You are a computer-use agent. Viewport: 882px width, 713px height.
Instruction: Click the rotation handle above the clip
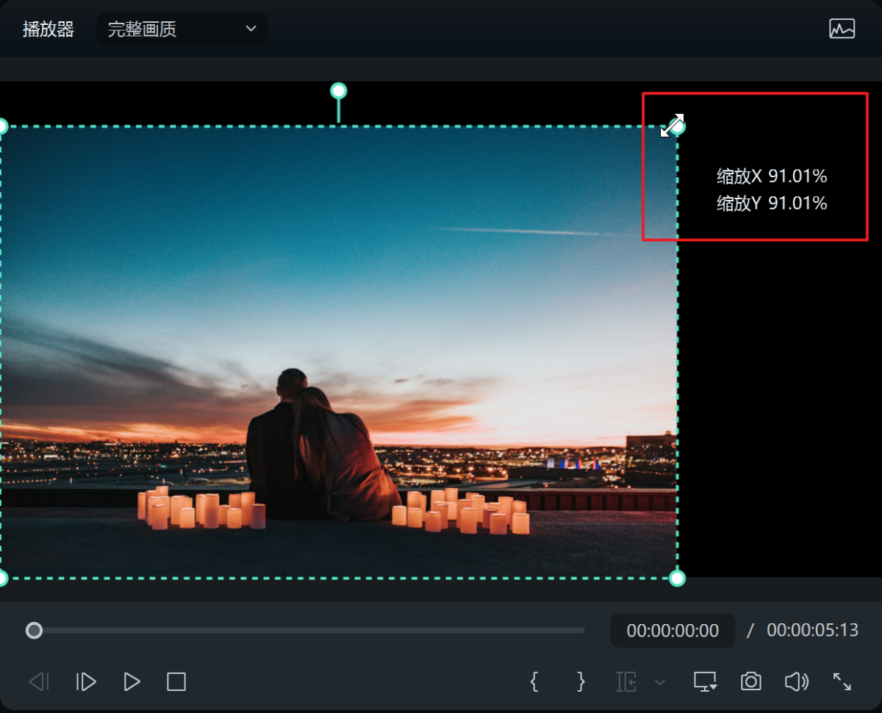tap(338, 90)
